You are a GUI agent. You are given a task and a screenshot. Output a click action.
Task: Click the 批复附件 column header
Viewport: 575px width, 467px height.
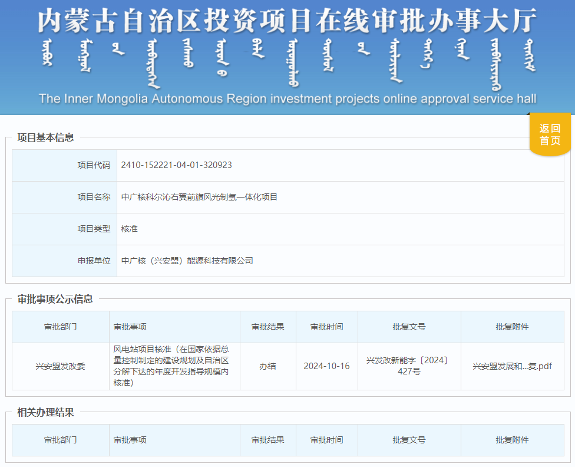pyautogui.click(x=512, y=327)
